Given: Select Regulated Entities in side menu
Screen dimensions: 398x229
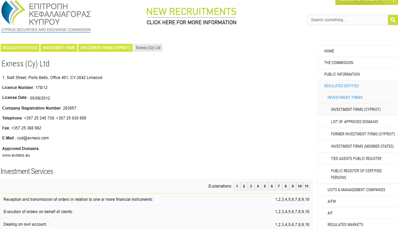Looking at the screenshot, I should 358,86.
